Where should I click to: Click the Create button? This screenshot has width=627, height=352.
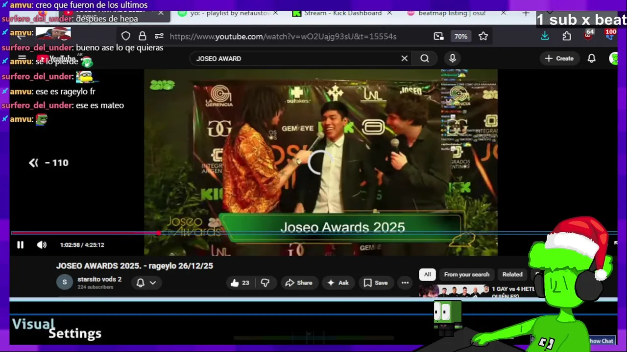[559, 59]
